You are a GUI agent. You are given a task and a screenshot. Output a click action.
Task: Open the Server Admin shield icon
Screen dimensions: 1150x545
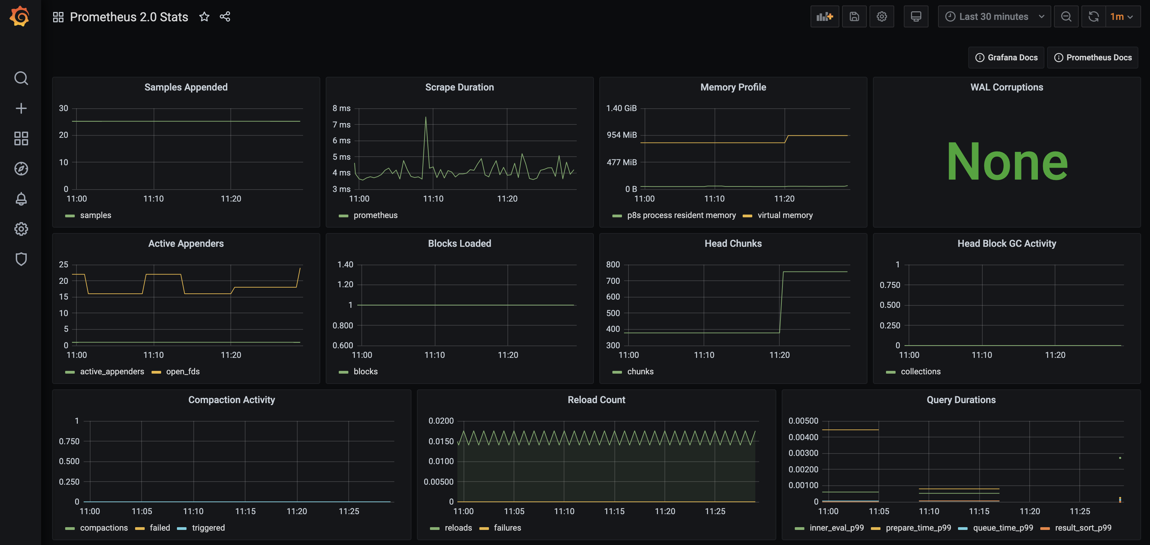coord(21,259)
